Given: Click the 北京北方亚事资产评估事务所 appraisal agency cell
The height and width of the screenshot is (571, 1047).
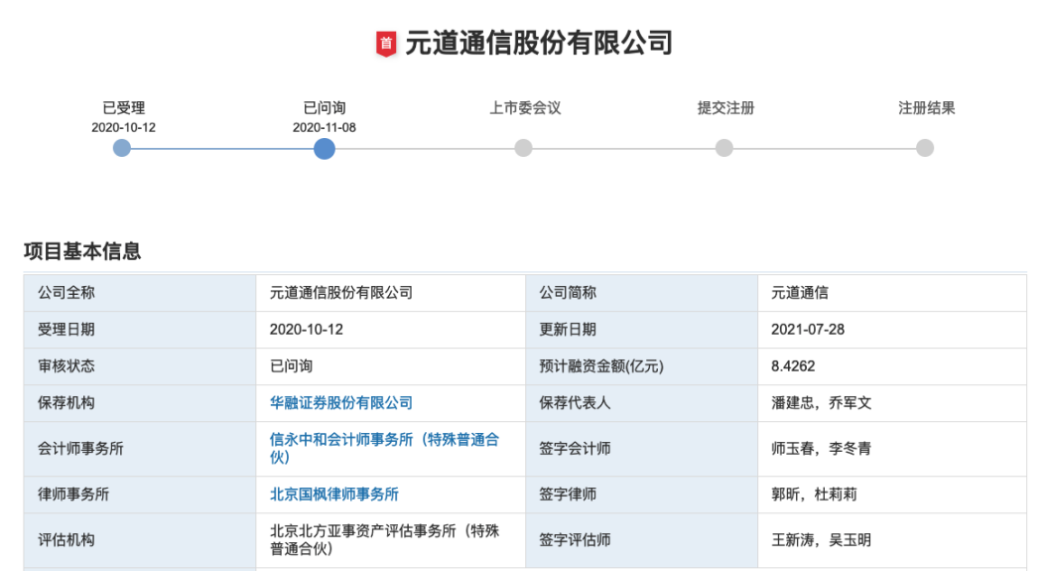Looking at the screenshot, I should 384,539.
